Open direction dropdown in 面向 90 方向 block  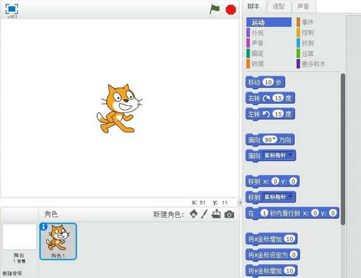click(274, 139)
